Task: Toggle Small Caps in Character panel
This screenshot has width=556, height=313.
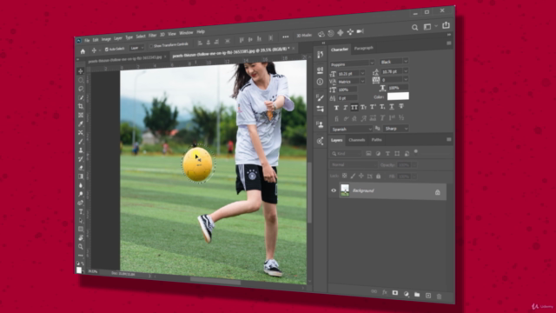Action: click(363, 107)
